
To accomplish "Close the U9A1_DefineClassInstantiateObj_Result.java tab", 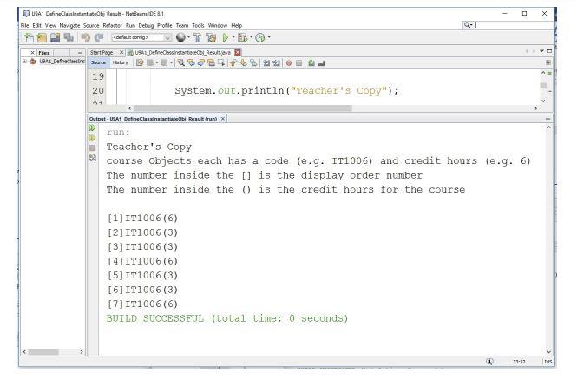I will click(238, 52).
